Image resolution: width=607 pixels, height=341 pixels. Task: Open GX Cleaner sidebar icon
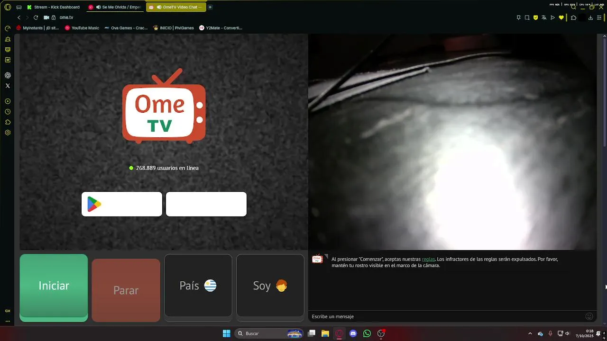tap(8, 39)
